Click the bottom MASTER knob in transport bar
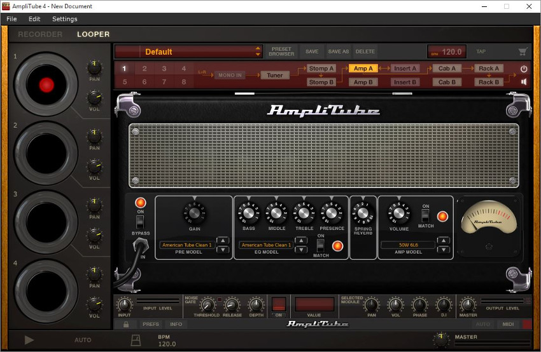Image resolution: width=541 pixels, height=352 pixels. (x=441, y=339)
